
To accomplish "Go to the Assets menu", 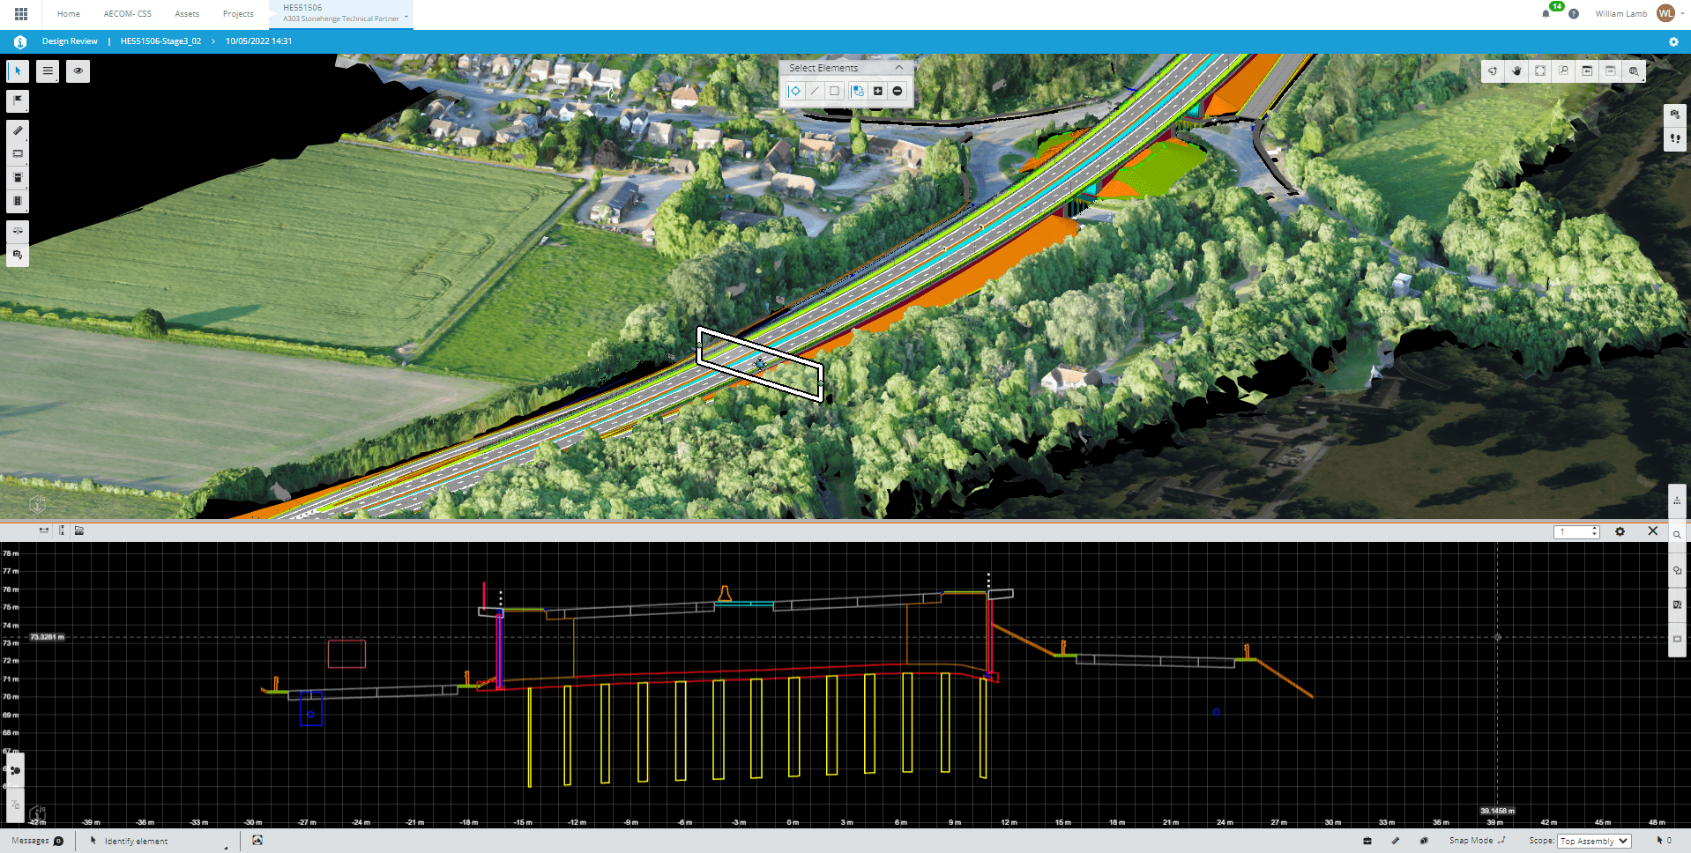I will pyautogui.click(x=187, y=14).
